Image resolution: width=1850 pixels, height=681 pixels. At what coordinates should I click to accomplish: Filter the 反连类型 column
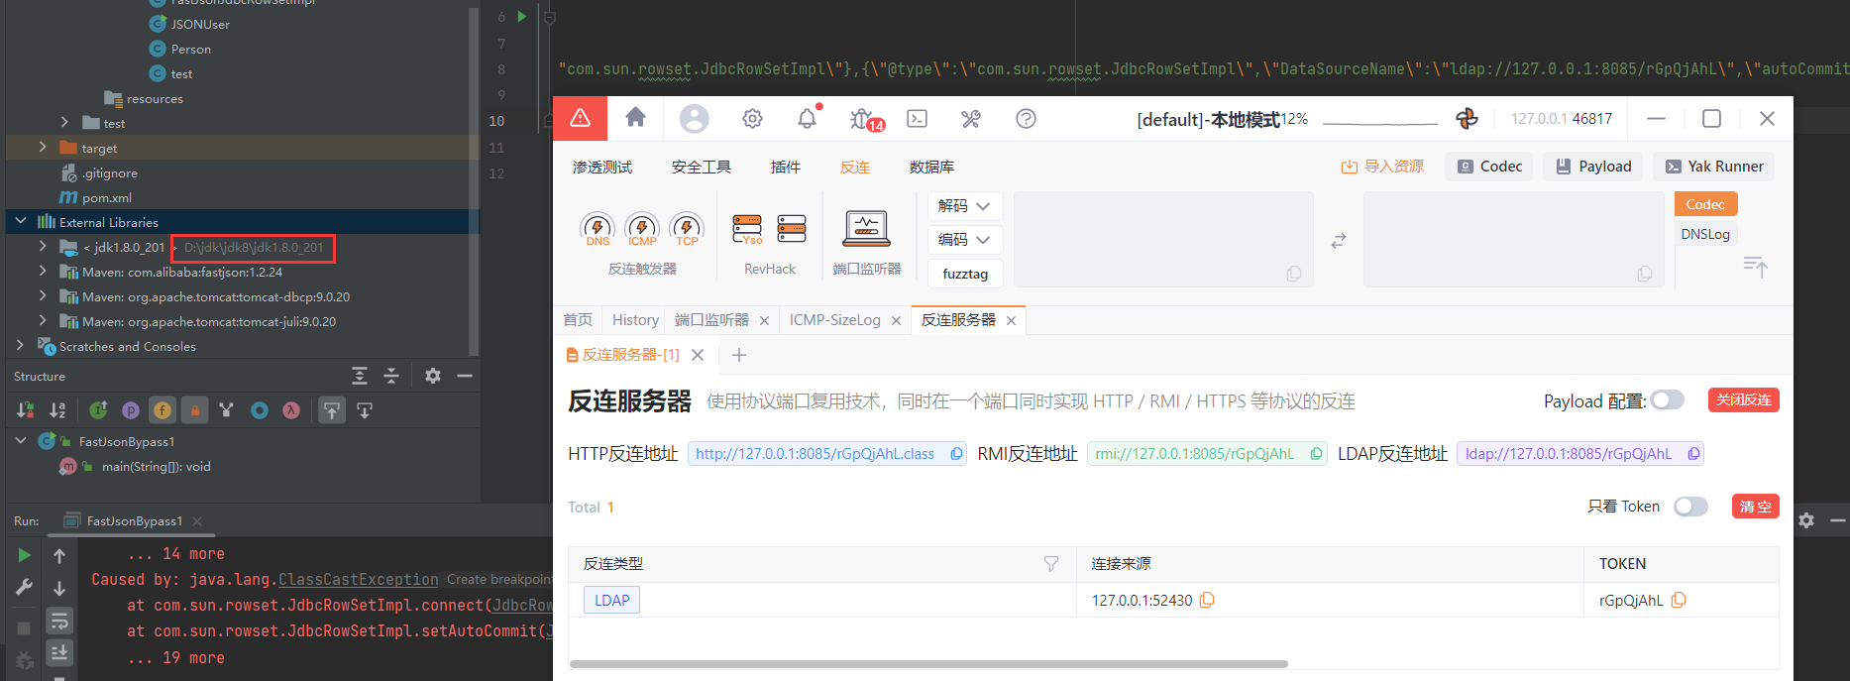tap(1051, 563)
